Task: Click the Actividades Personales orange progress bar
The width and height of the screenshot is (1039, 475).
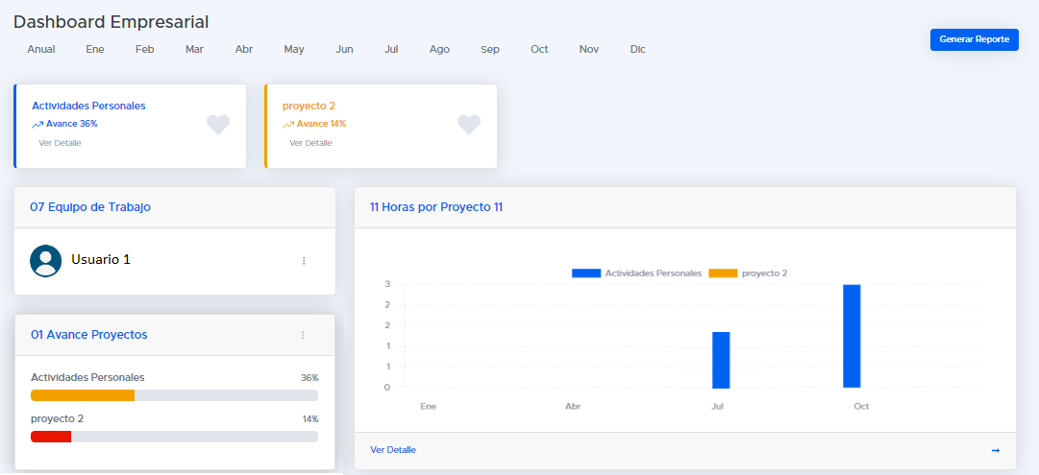Action: click(83, 395)
